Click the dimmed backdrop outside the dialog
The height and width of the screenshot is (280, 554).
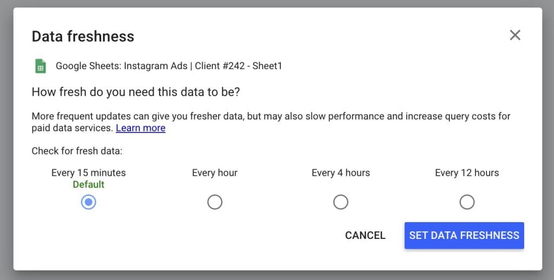click(548, 141)
